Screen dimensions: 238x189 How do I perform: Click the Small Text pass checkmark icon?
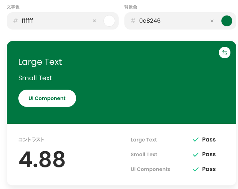[196, 154]
